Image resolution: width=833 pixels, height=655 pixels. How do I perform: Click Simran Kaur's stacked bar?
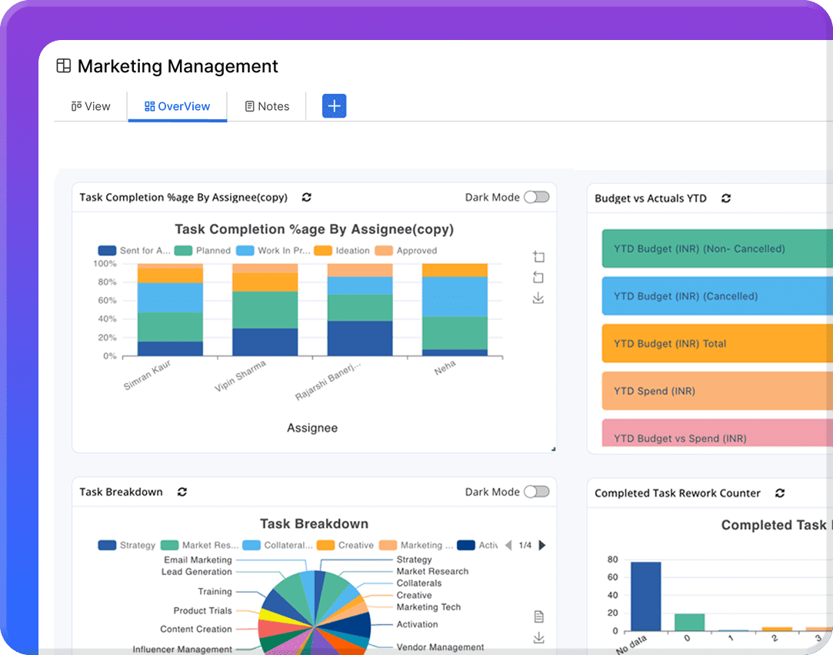point(170,309)
